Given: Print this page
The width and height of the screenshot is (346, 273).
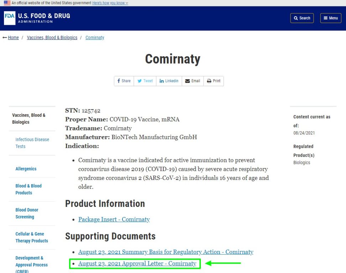Looking at the screenshot, I should [214, 81].
